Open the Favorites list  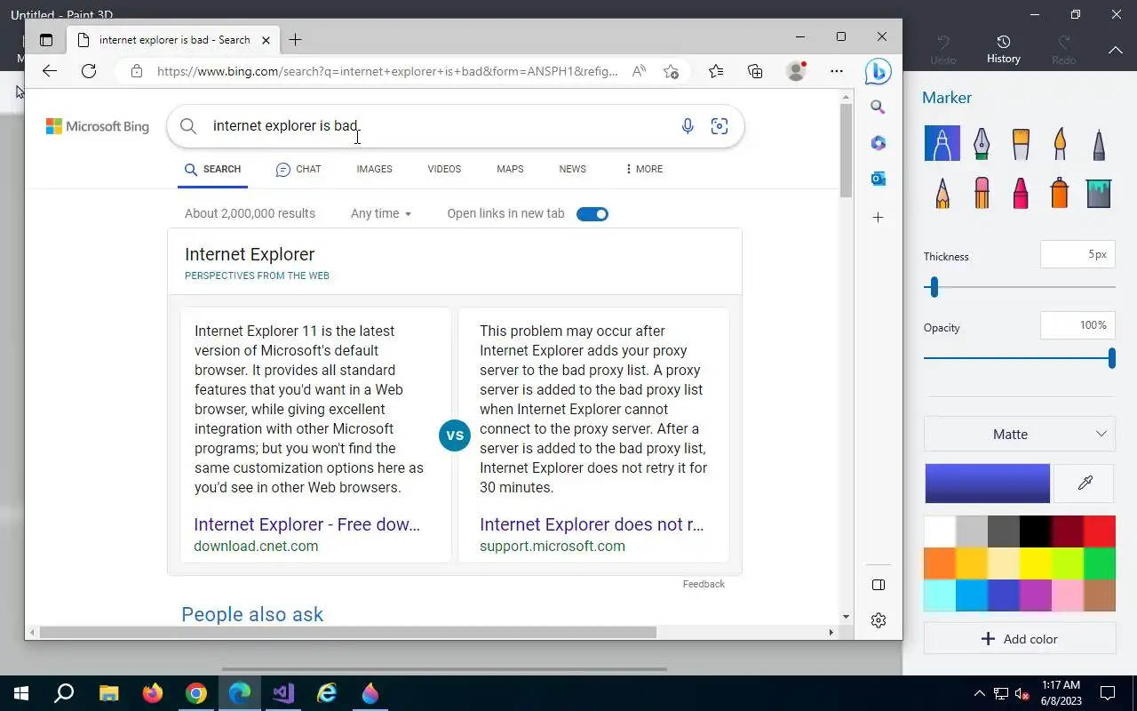(x=716, y=71)
